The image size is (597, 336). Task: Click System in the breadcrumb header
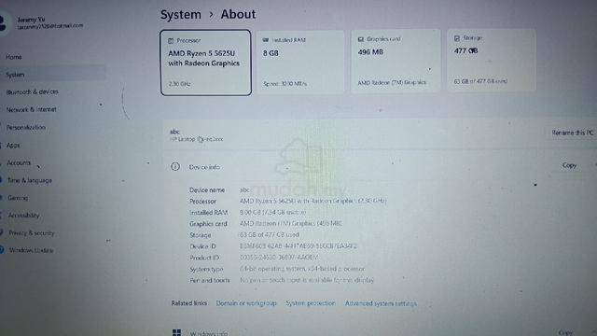click(x=180, y=15)
